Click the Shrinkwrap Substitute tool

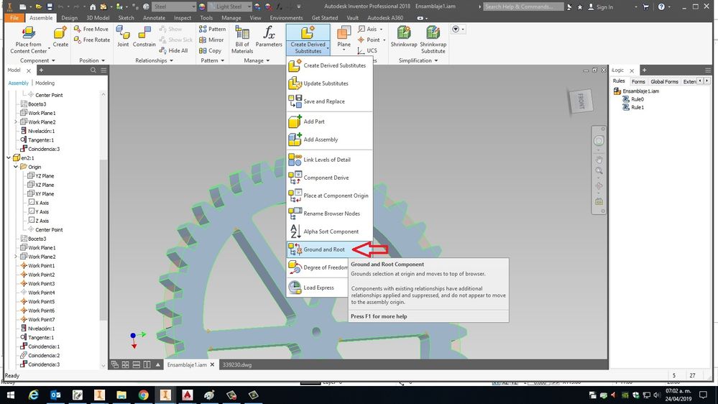[x=433, y=40]
